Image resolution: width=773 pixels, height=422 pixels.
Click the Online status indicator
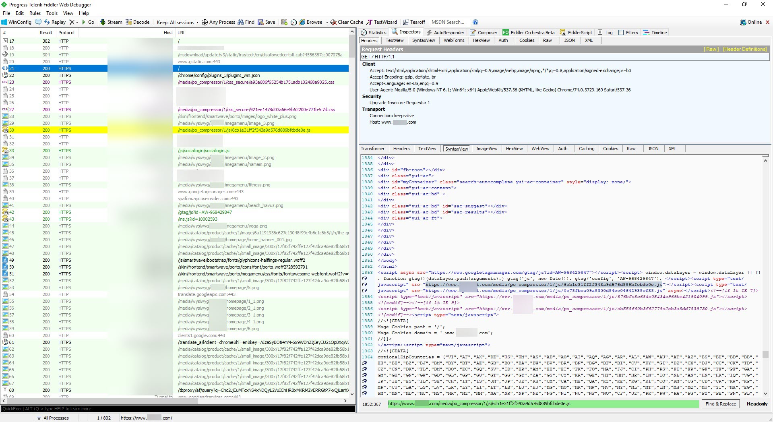point(751,22)
